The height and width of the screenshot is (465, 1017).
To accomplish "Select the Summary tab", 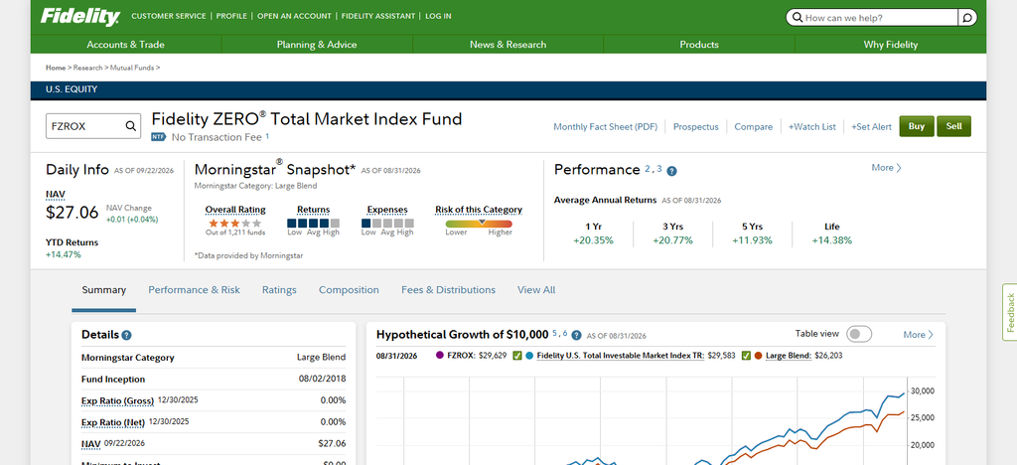I will click(103, 290).
